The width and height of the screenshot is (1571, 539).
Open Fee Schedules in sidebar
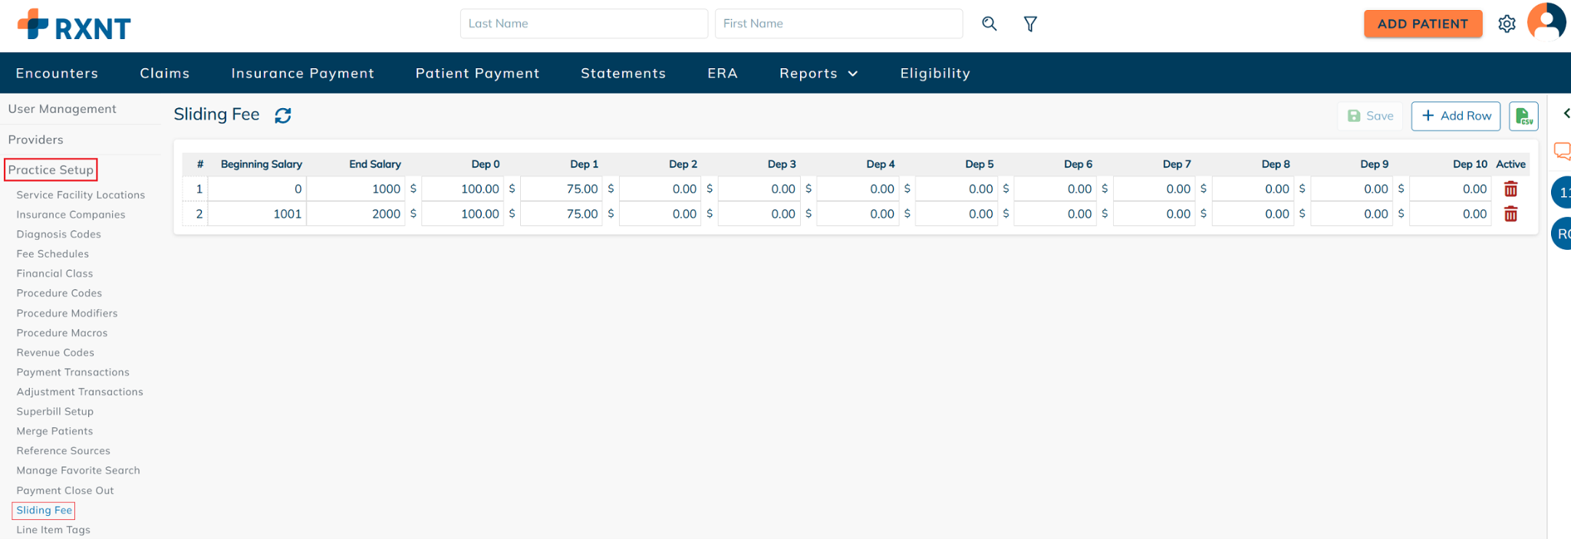pyautogui.click(x=52, y=254)
